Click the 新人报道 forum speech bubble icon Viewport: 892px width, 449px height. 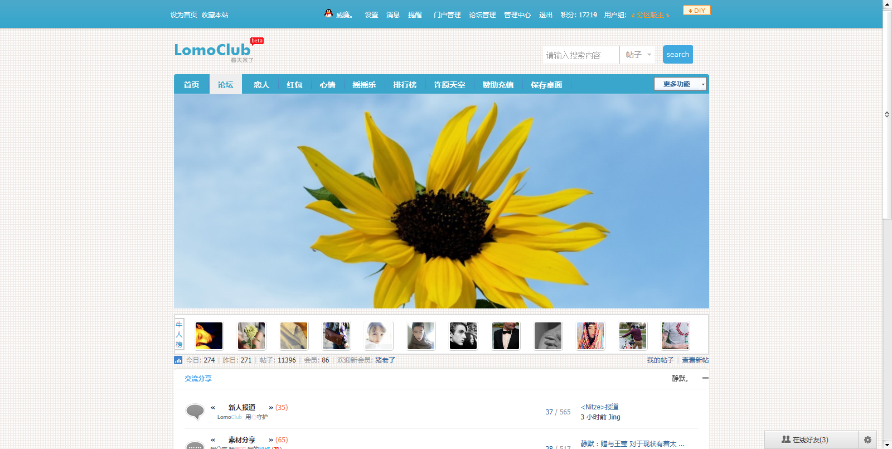pyautogui.click(x=195, y=412)
